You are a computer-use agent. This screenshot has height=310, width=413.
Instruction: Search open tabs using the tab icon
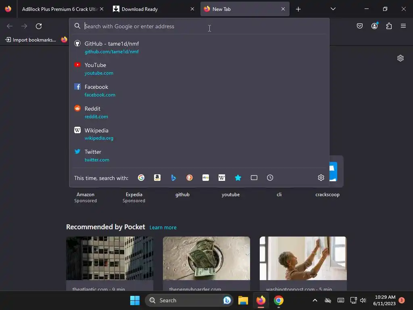click(254, 178)
